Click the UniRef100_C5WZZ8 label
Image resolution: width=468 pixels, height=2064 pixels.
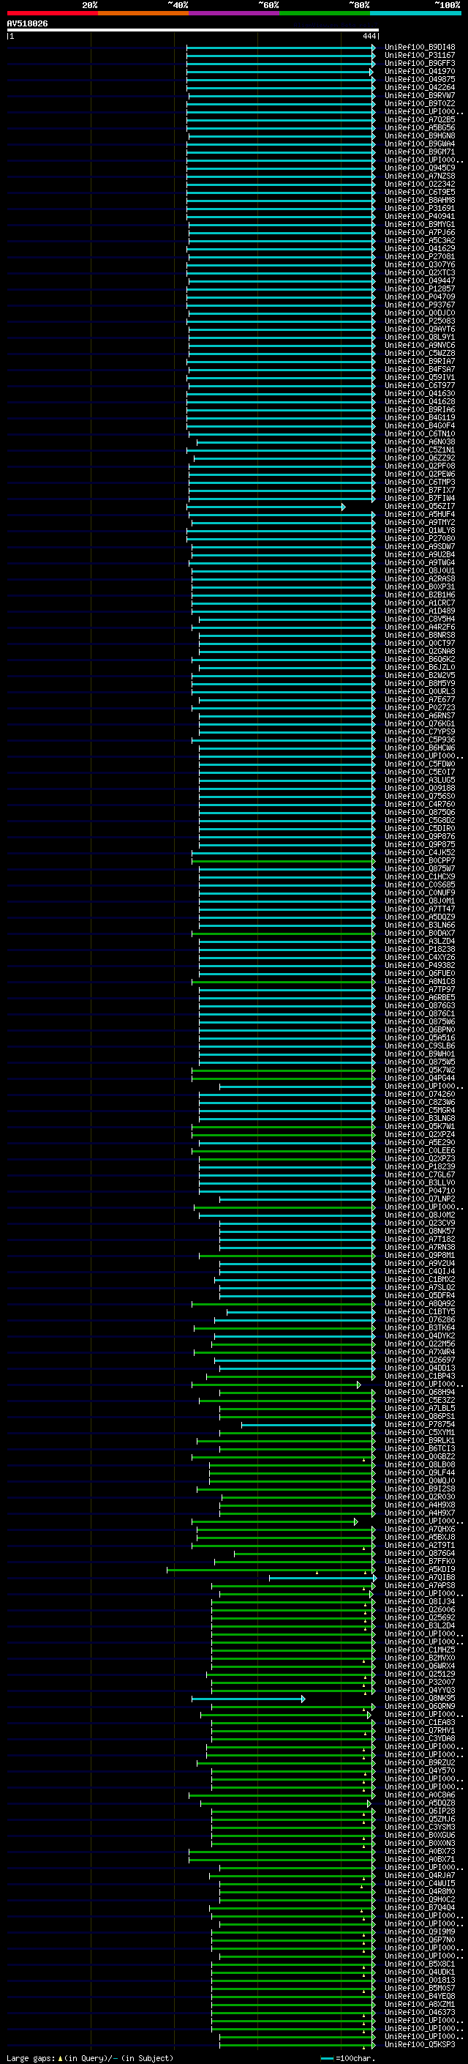point(420,354)
